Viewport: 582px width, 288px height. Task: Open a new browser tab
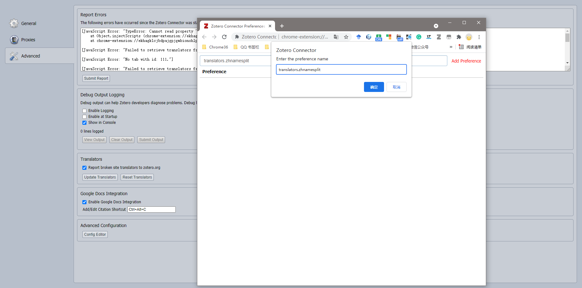point(282,26)
